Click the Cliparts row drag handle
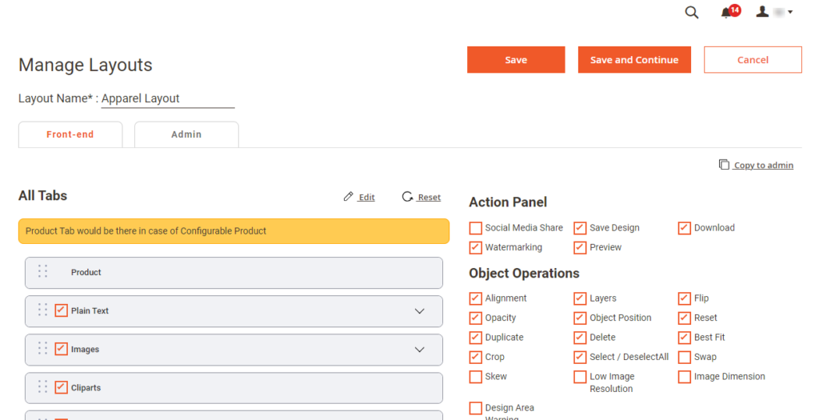The height and width of the screenshot is (420, 819). tap(43, 387)
